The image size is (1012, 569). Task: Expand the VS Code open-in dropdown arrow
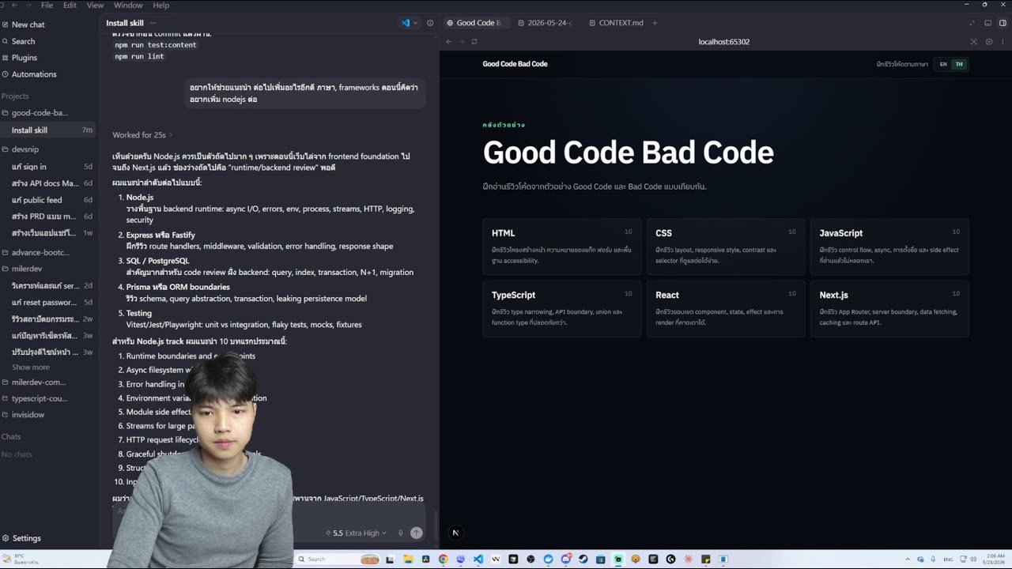[x=415, y=23]
